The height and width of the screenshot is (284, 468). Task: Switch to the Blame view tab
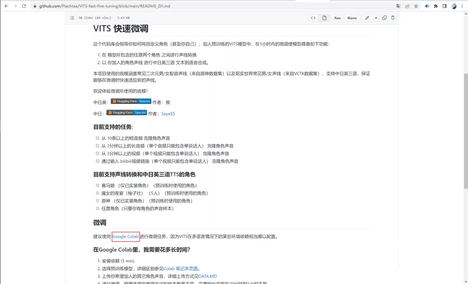352,18
